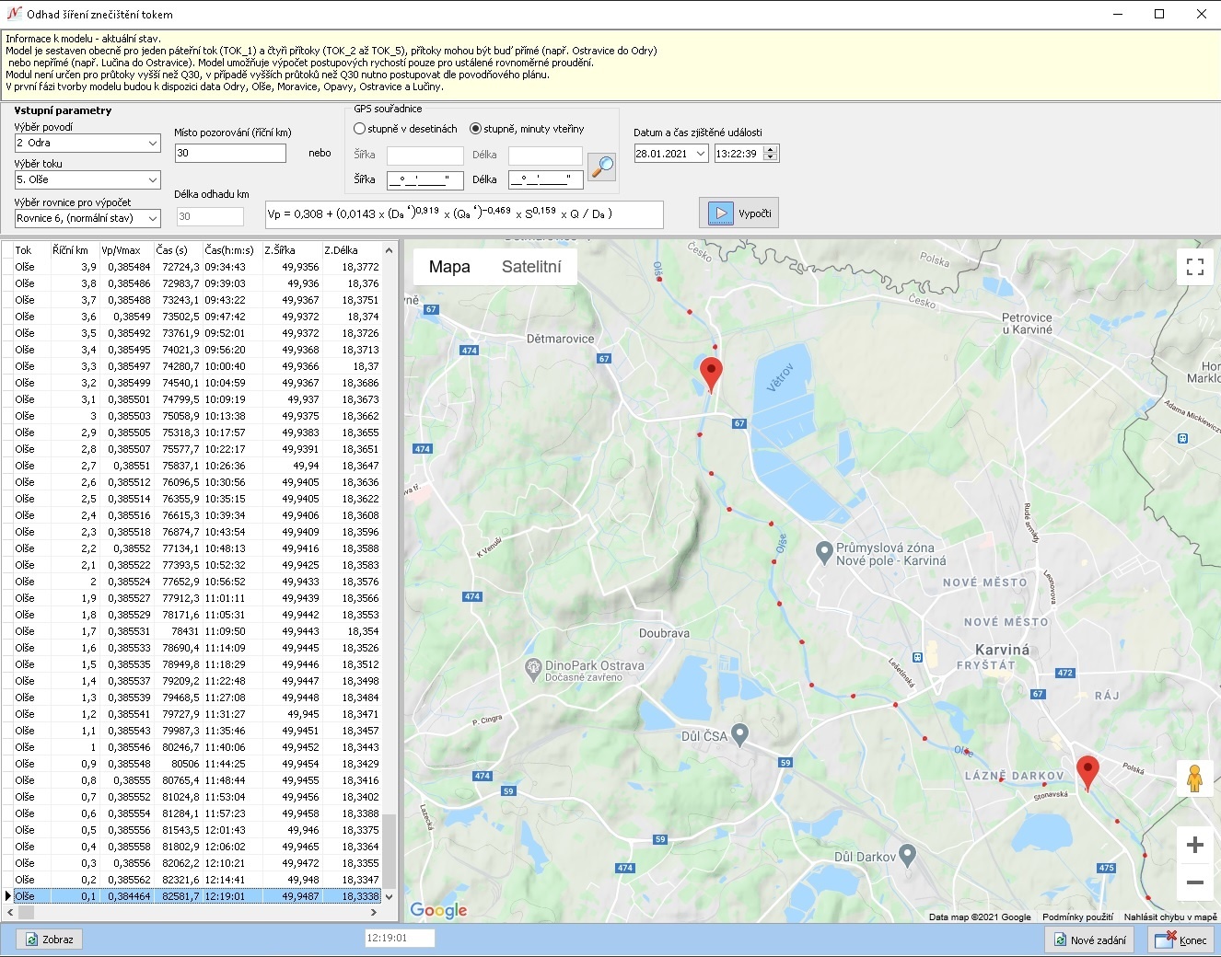This screenshot has height=957, width=1221.
Task: Toggle fullscreen map view icon
Action: 1194,267
